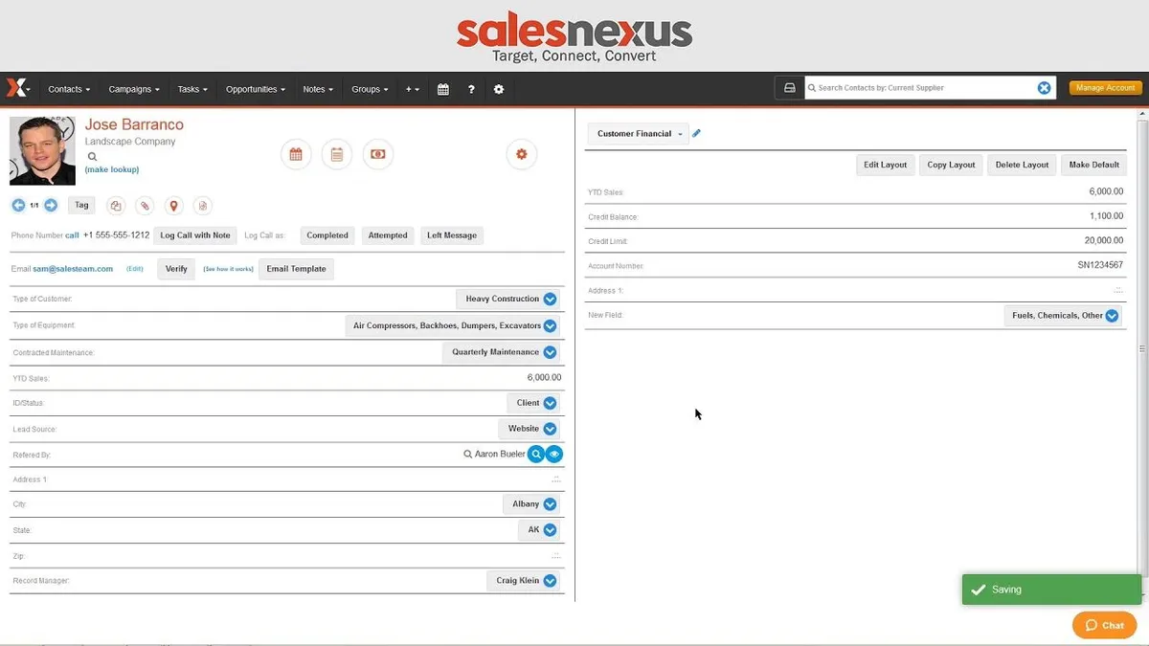Open ID/Status Client dropdown
1149x646 pixels.
pos(533,403)
